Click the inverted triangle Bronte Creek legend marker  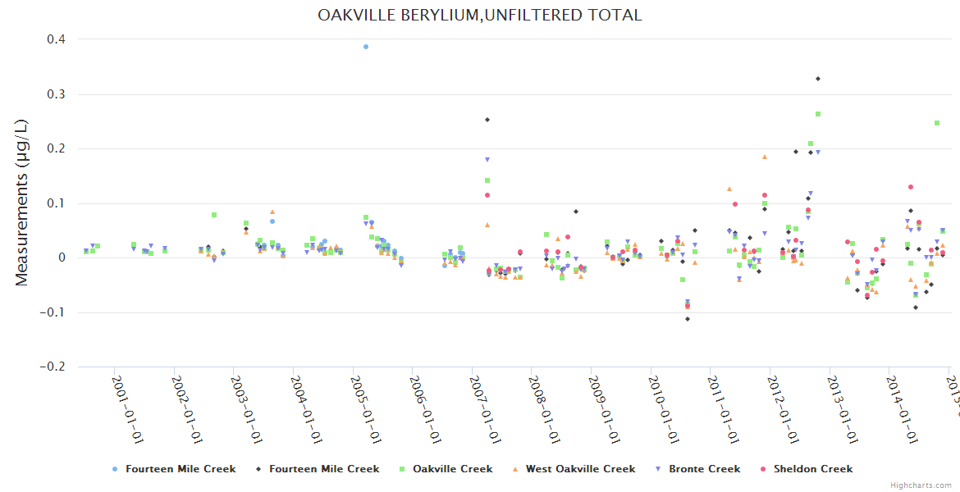coord(658,469)
